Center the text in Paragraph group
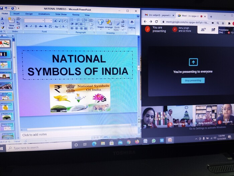Viewport: 234px width, 176px height. point(77,28)
